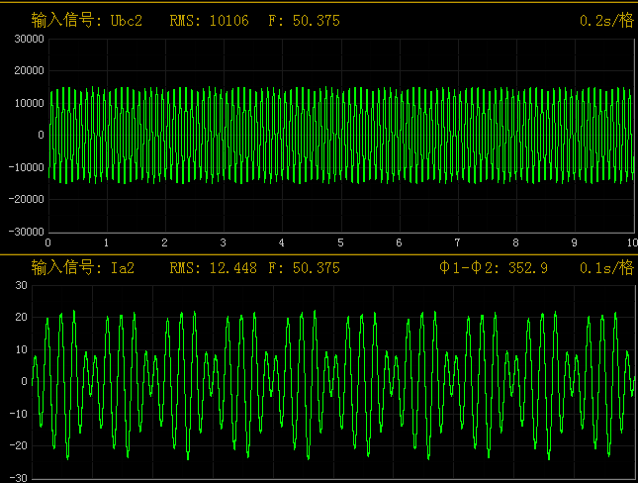The width and height of the screenshot is (638, 483).
Task: Click the 7 mark on the time axis
Action: pos(457,242)
